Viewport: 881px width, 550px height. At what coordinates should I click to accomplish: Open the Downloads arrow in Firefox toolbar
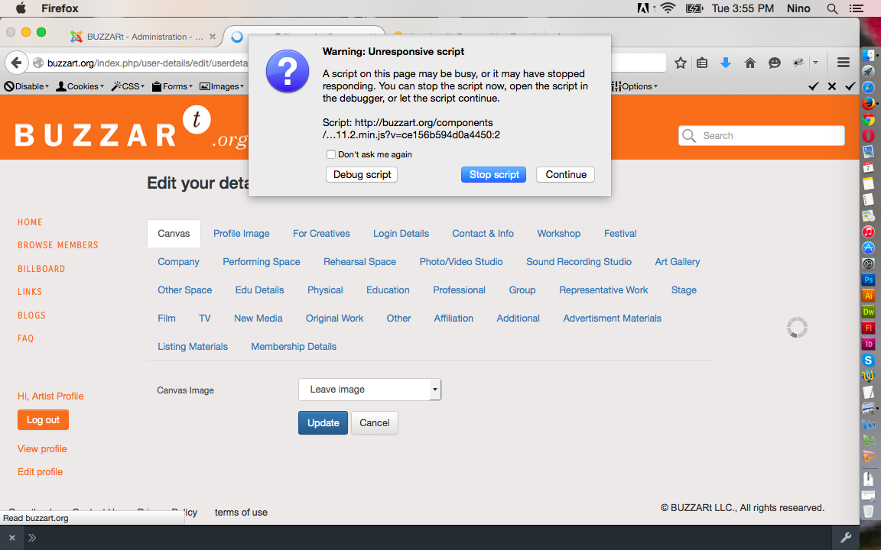coord(726,63)
